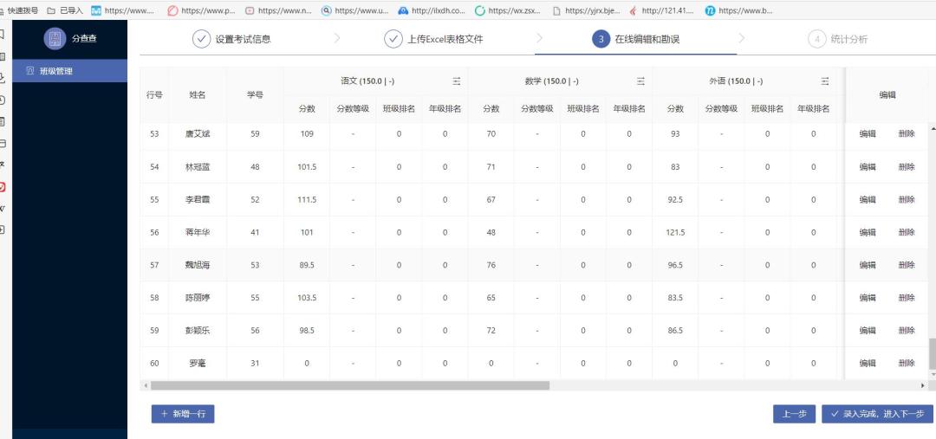Edit row 60 罗毫
The height and width of the screenshot is (439, 936).
868,364
